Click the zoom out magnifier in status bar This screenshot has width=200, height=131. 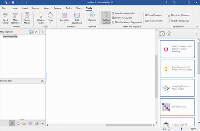tap(168, 129)
